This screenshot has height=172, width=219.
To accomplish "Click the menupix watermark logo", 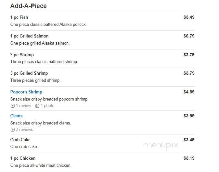I will pyautogui.click(x=161, y=146).
